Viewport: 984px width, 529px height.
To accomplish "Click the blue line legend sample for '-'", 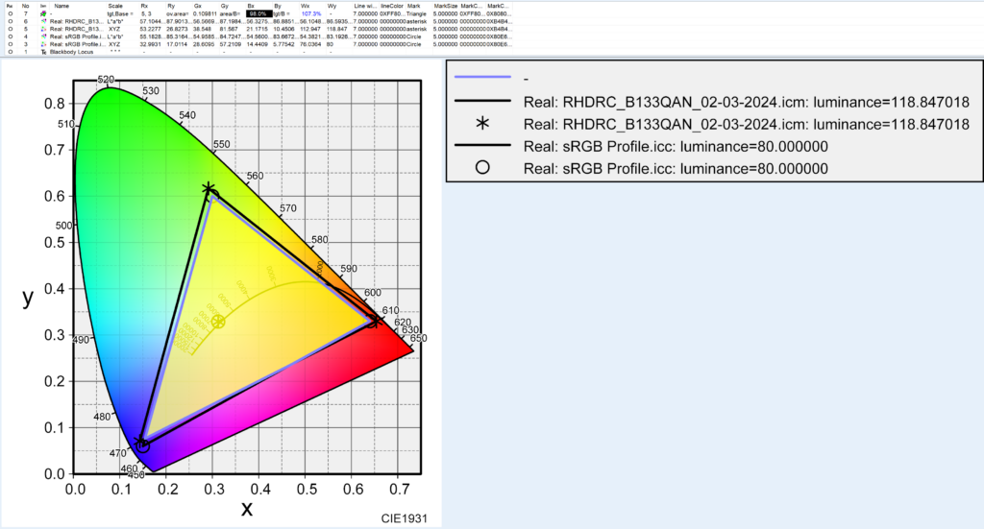I will coord(482,77).
